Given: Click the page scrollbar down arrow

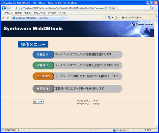Looking at the screenshot, I should coord(156,126).
